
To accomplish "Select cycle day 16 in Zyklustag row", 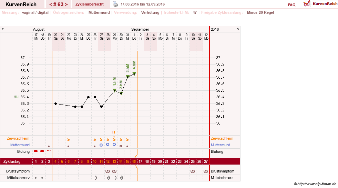I will pos(134,161).
